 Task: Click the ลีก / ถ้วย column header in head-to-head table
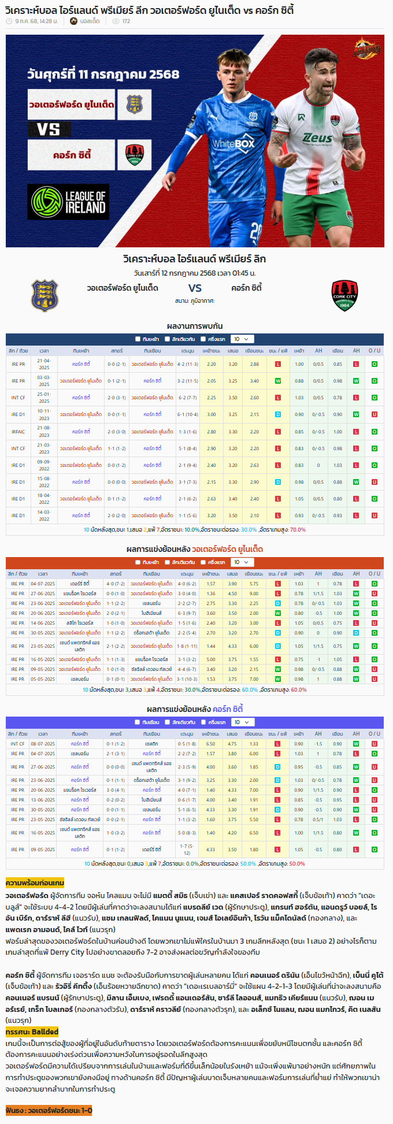(18, 351)
